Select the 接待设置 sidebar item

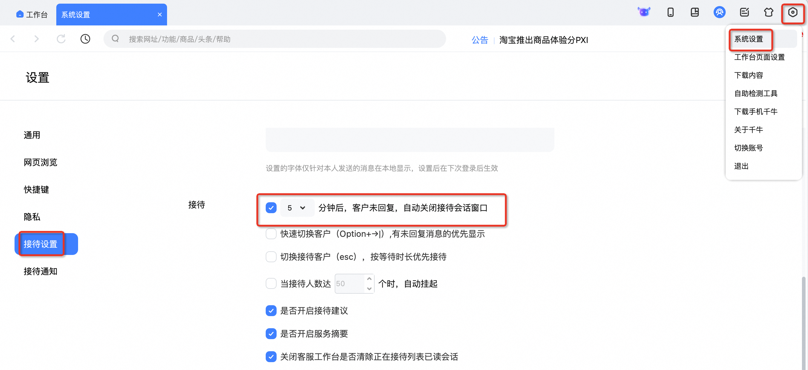(46, 244)
